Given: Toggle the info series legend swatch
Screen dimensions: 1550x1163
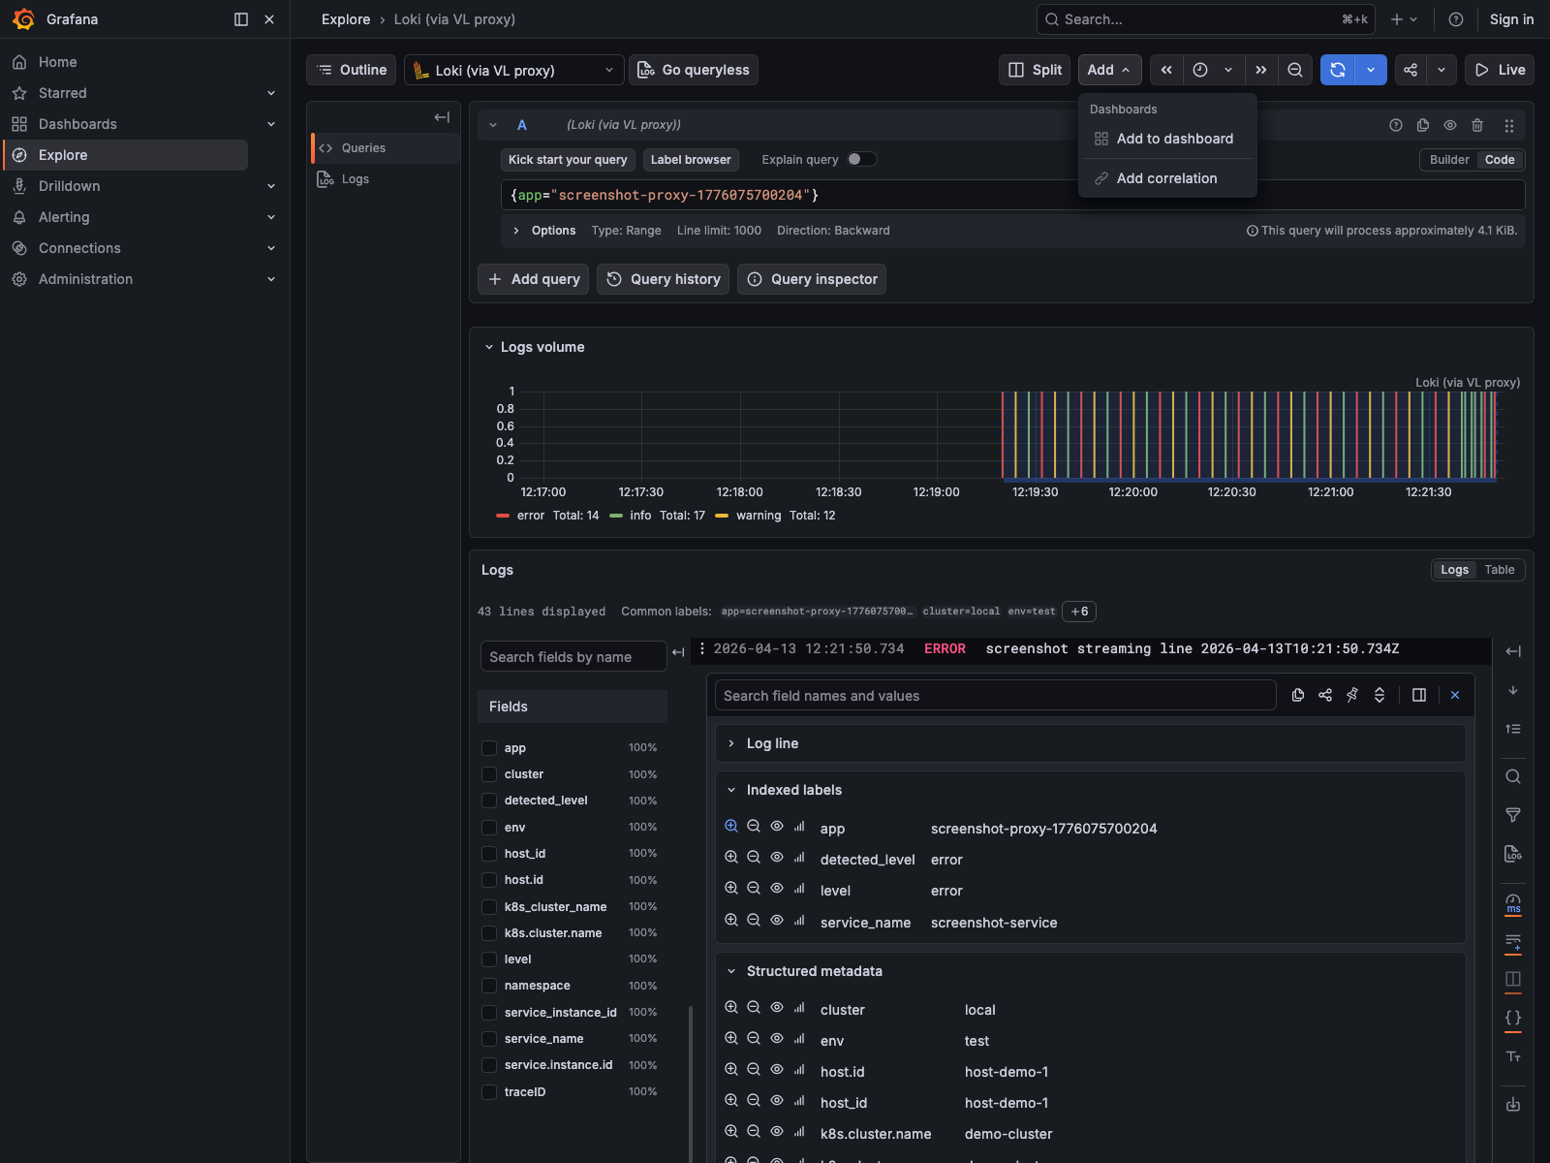Looking at the screenshot, I should point(616,516).
